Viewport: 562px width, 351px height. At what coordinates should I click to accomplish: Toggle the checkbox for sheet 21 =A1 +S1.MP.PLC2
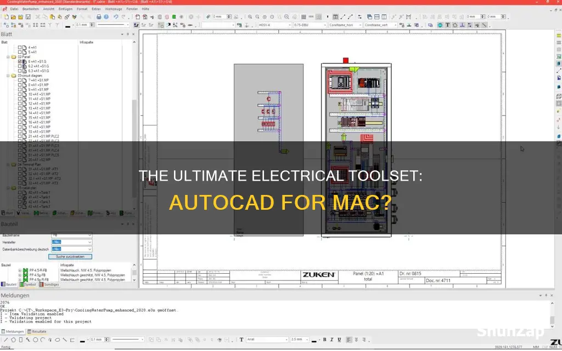tap(20, 136)
